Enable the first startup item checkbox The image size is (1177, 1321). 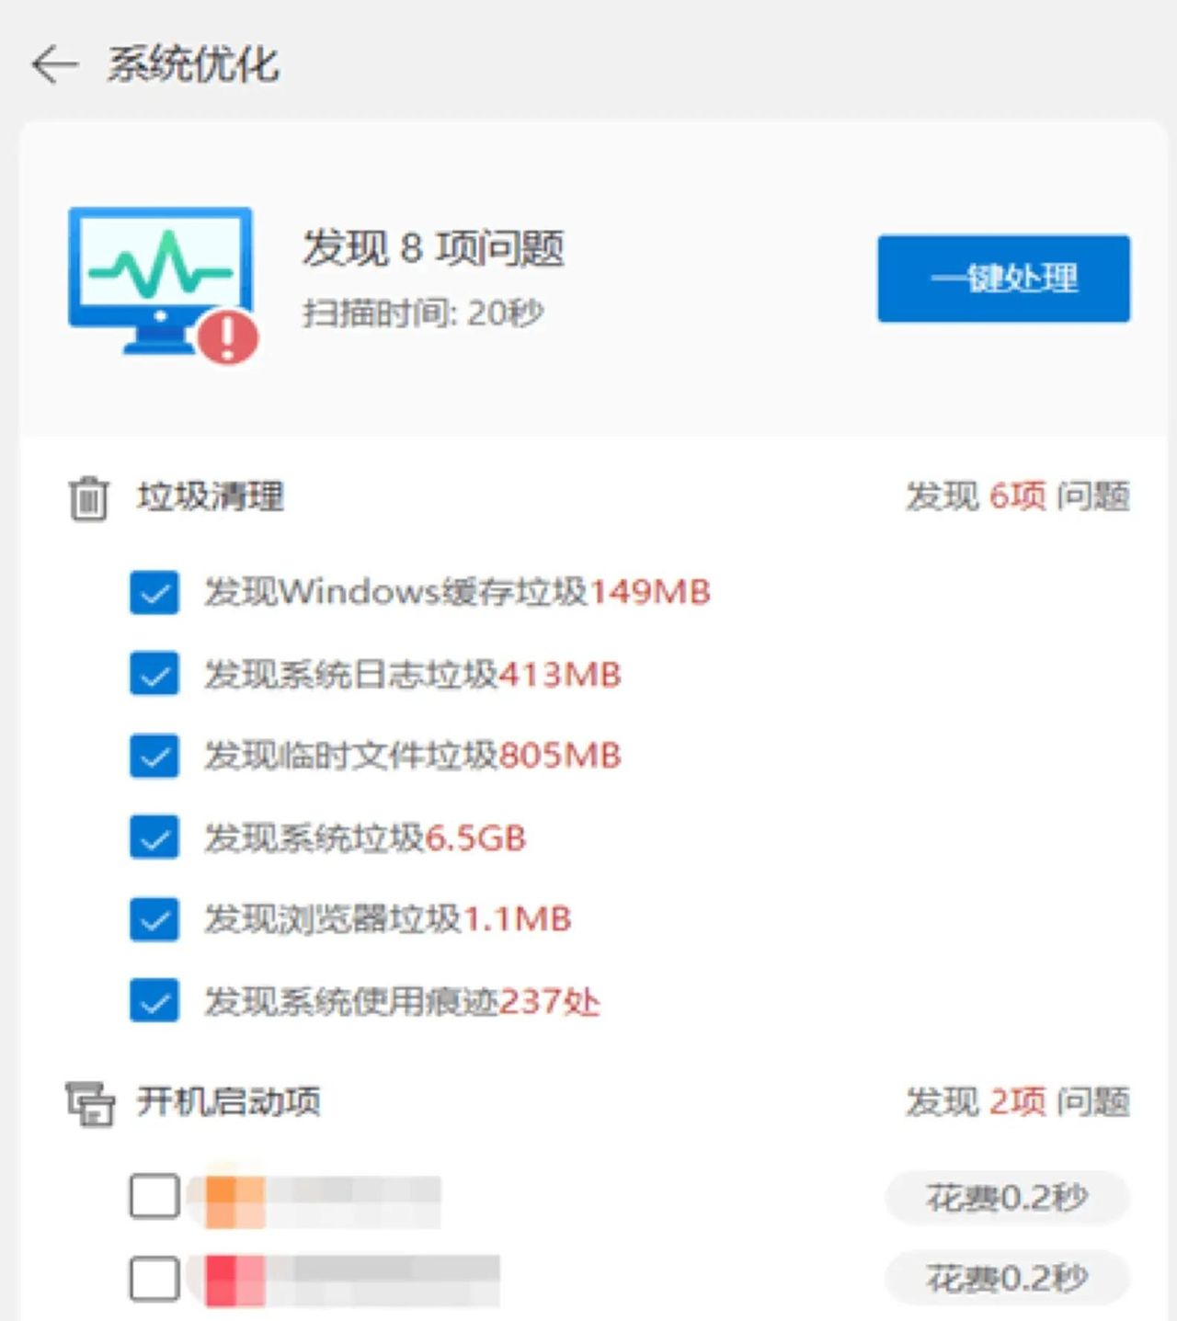(154, 1197)
